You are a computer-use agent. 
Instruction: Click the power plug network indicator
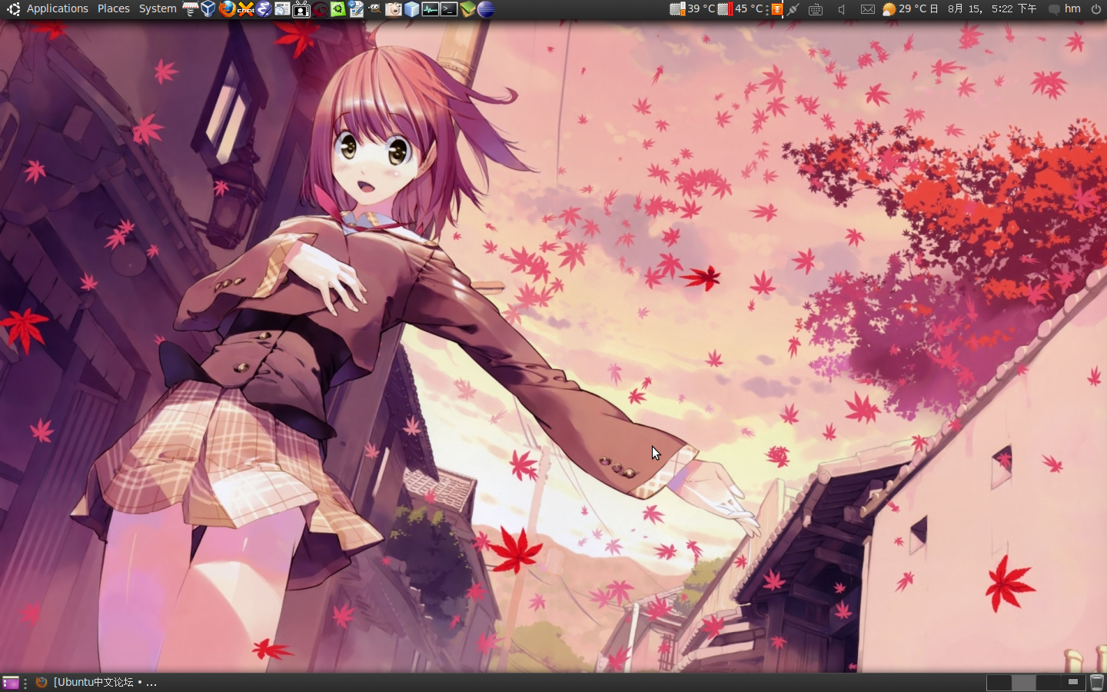(x=793, y=9)
